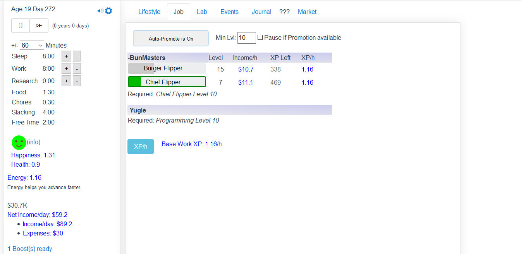Click Net Income/day: $59.2
Viewport: 521px width, 254px height.
[x=38, y=215]
